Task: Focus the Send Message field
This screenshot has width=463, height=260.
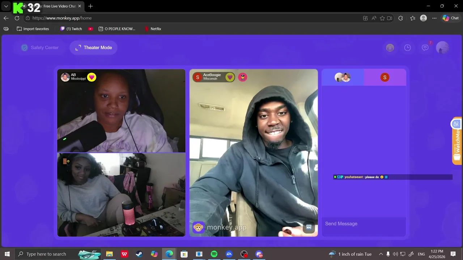Action: [x=364, y=224]
